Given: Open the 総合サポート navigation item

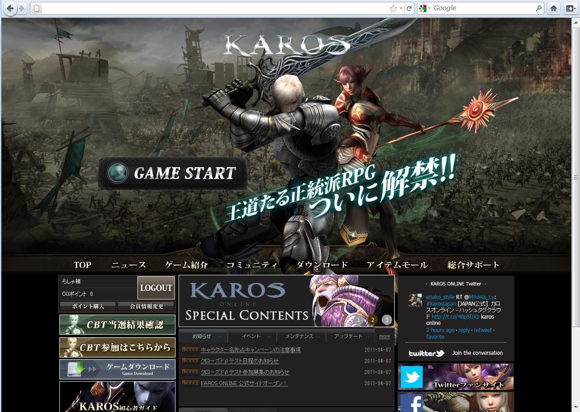Looking at the screenshot, I should click(x=473, y=265).
